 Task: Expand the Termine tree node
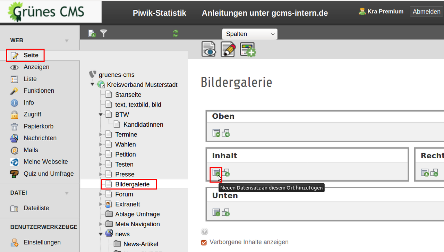(x=101, y=135)
